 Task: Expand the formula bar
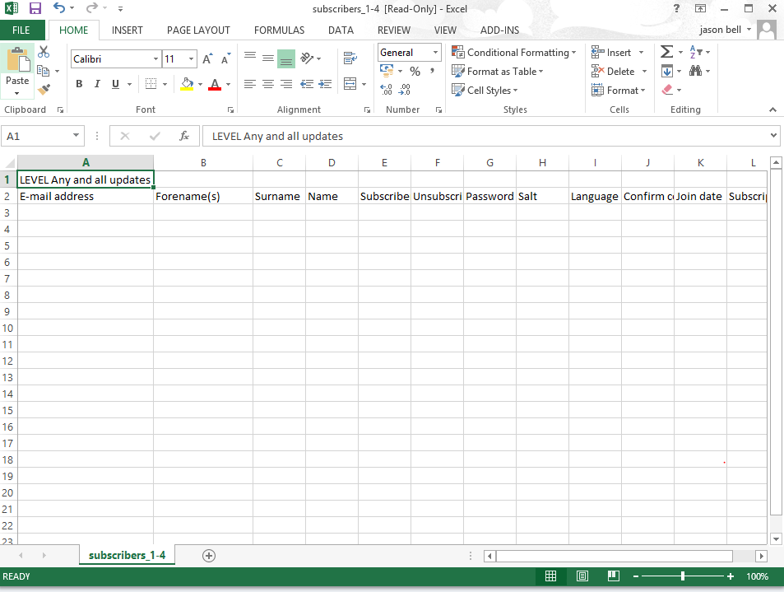tap(773, 136)
